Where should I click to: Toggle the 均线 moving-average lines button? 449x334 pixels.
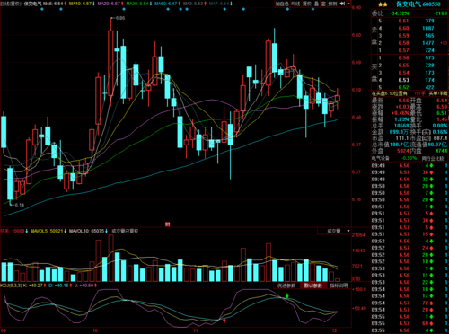(x=295, y=4)
